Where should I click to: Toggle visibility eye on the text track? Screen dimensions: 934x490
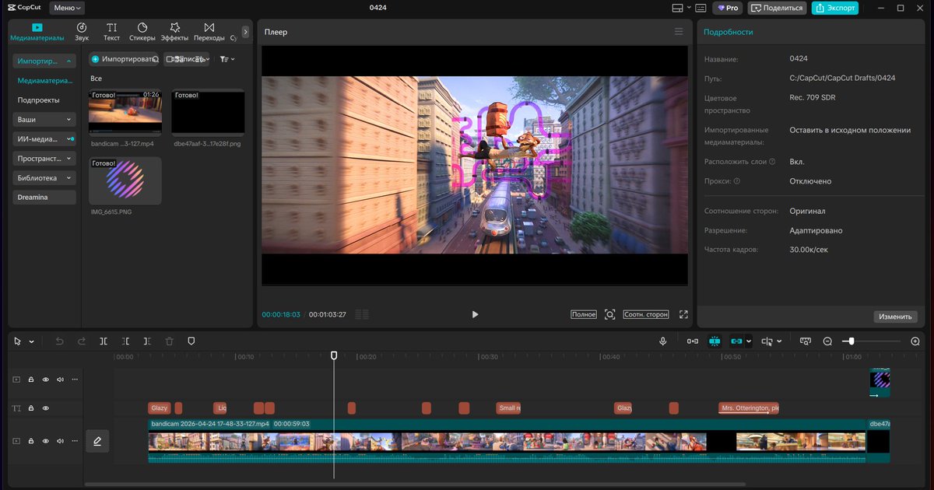point(46,408)
